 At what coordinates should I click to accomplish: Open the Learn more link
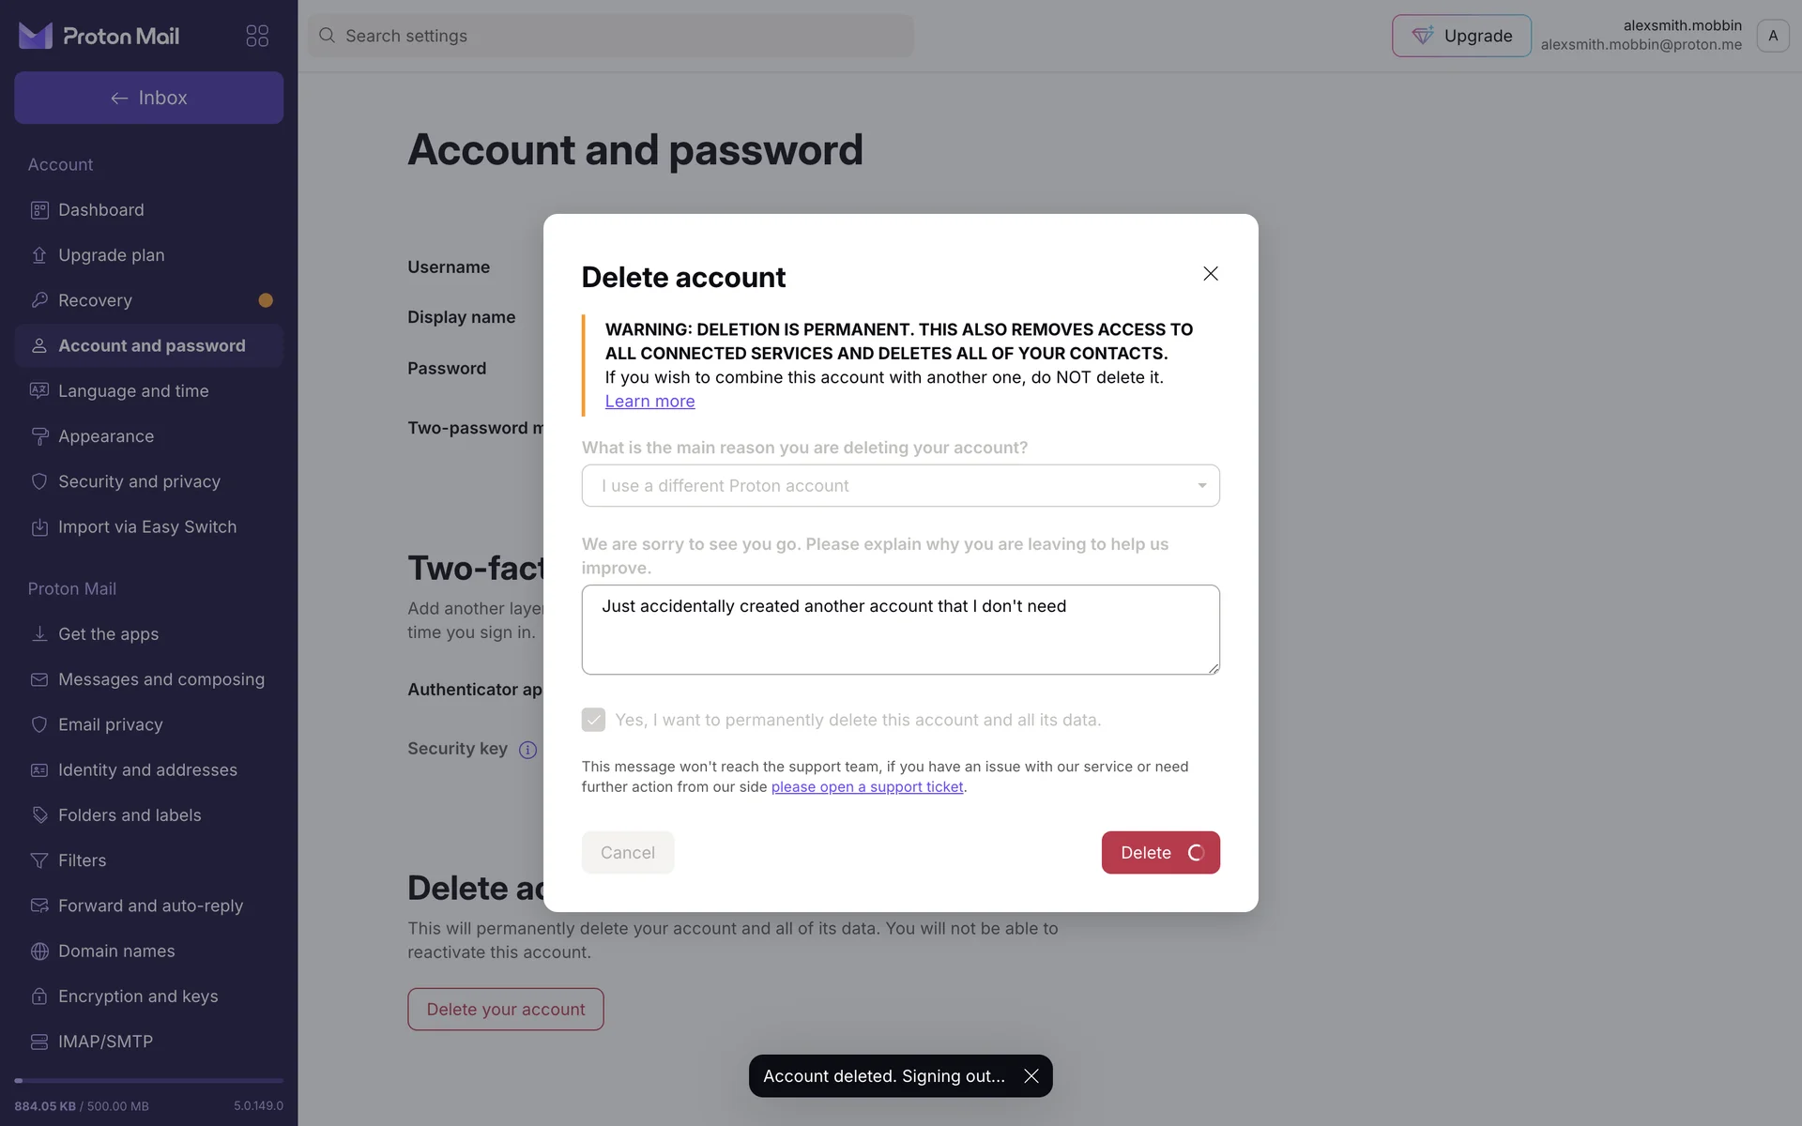point(649,402)
